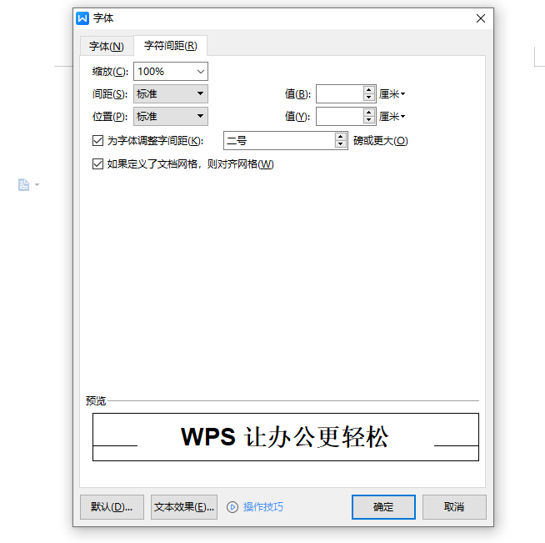The image size is (545, 543).
Task: Open 文本效果(E)... settings
Action: 184,507
